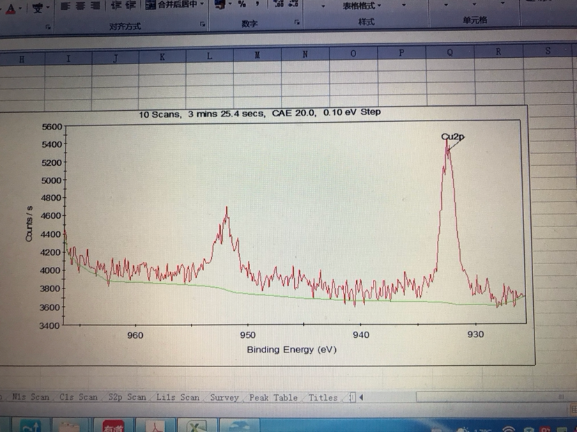Click the decrease indent icon

click(116, 6)
